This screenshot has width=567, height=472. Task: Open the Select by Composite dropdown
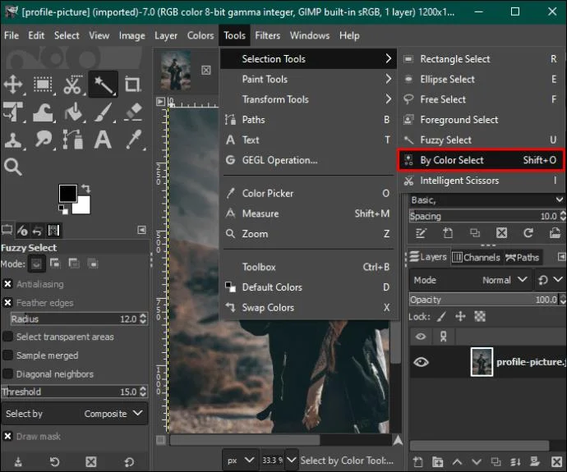[x=75, y=414]
